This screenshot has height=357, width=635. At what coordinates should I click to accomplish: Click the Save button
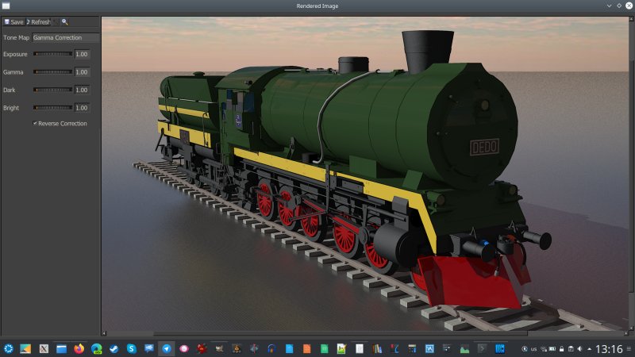[13, 22]
